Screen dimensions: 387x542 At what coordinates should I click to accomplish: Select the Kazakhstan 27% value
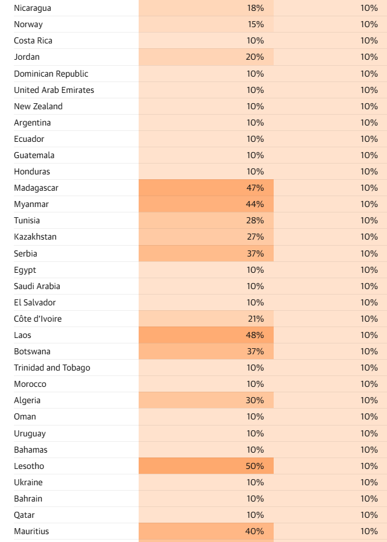255,237
